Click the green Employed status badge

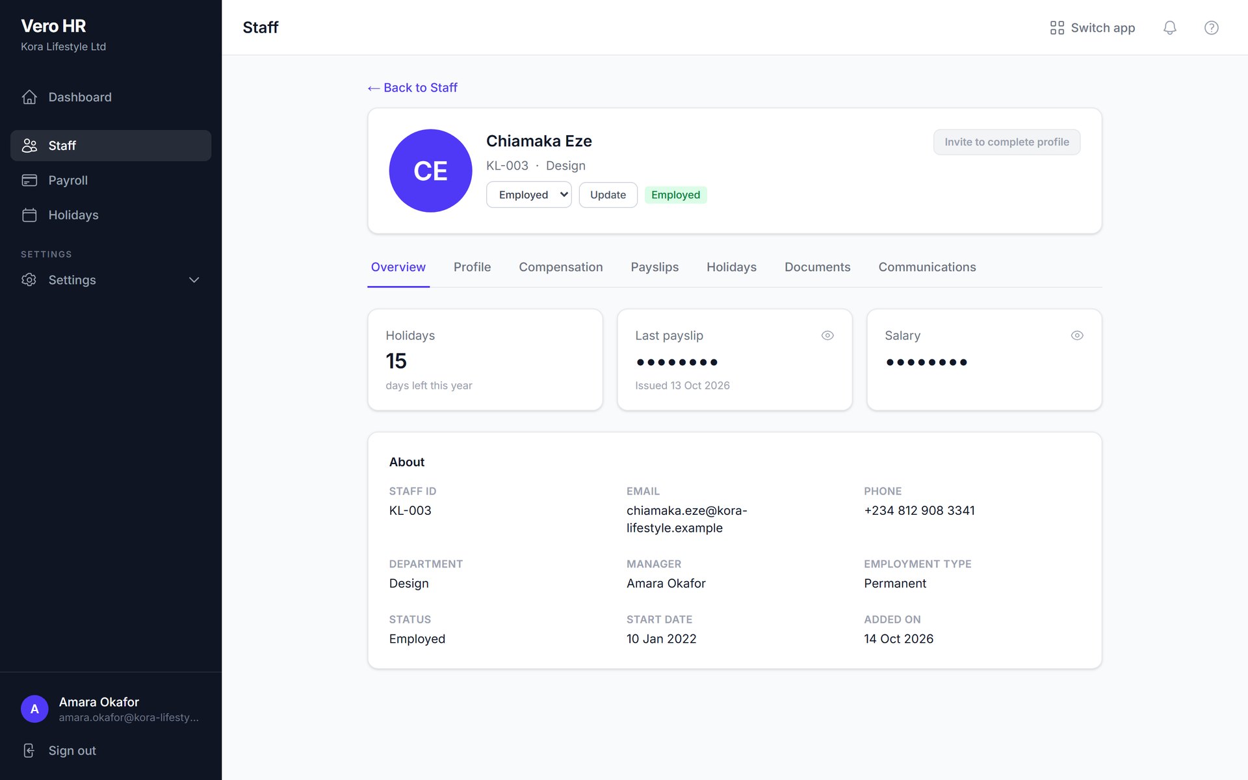(x=675, y=195)
